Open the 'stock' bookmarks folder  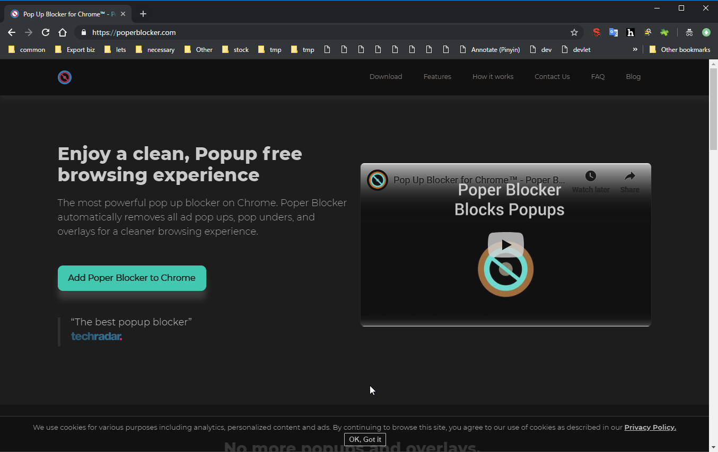[235, 50]
